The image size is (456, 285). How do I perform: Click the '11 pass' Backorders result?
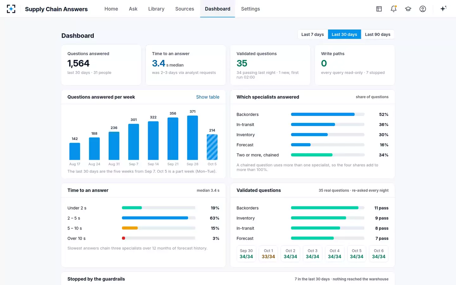[x=381, y=208]
